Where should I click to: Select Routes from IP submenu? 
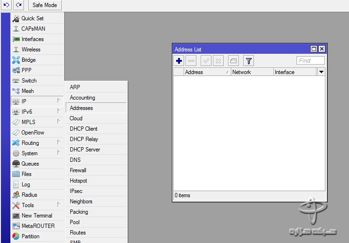pyautogui.click(x=96, y=233)
